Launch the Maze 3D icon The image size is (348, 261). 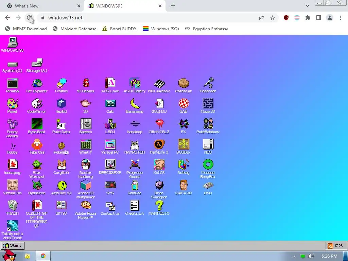pyautogui.click(x=208, y=106)
